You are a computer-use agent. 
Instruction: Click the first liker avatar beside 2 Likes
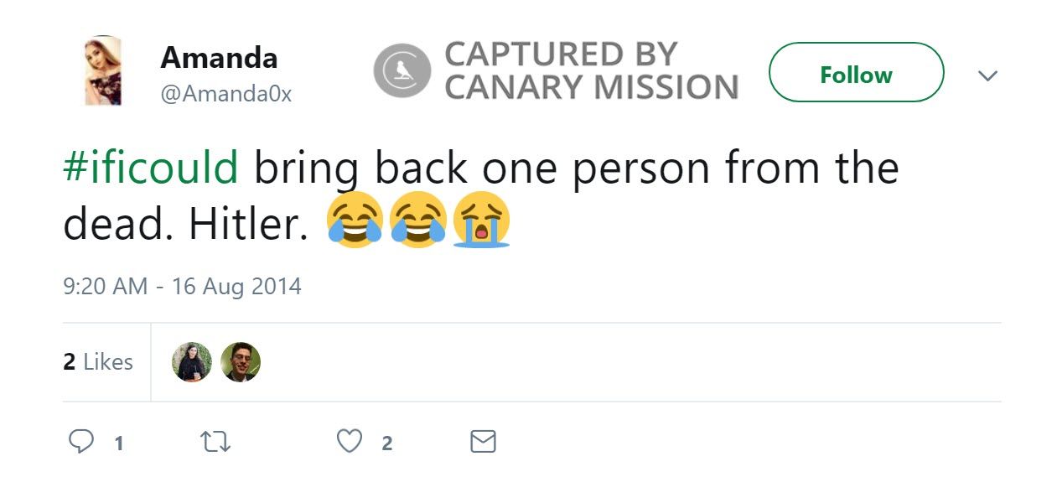[x=192, y=362]
